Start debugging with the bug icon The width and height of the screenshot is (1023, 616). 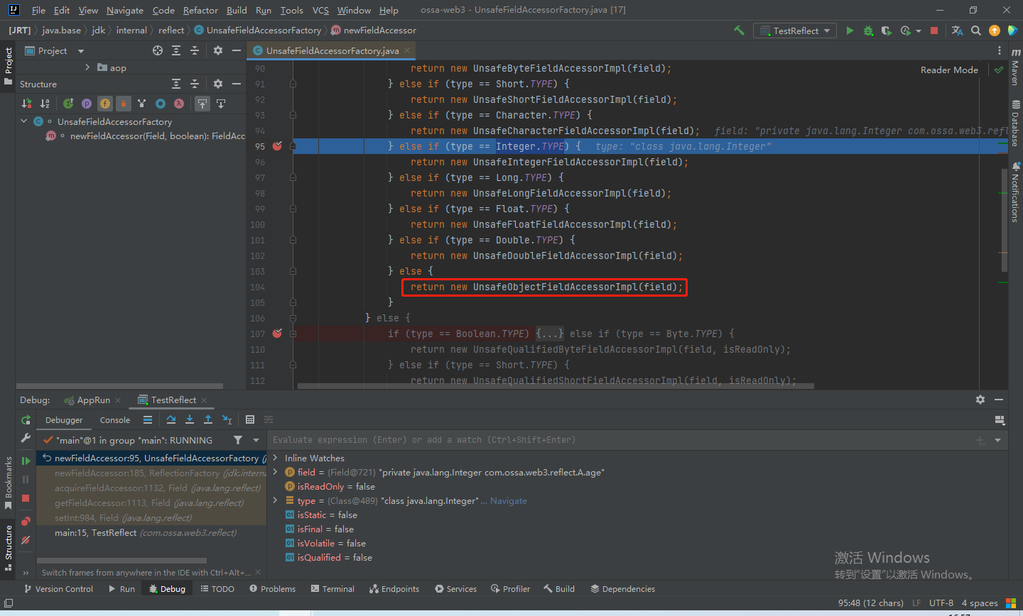tap(868, 31)
